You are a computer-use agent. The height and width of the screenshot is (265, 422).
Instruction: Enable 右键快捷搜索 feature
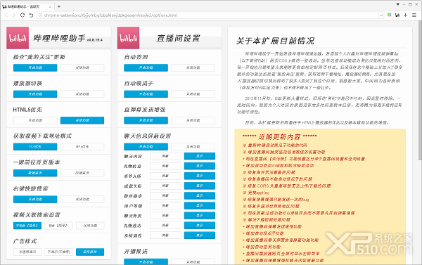click(x=35, y=200)
